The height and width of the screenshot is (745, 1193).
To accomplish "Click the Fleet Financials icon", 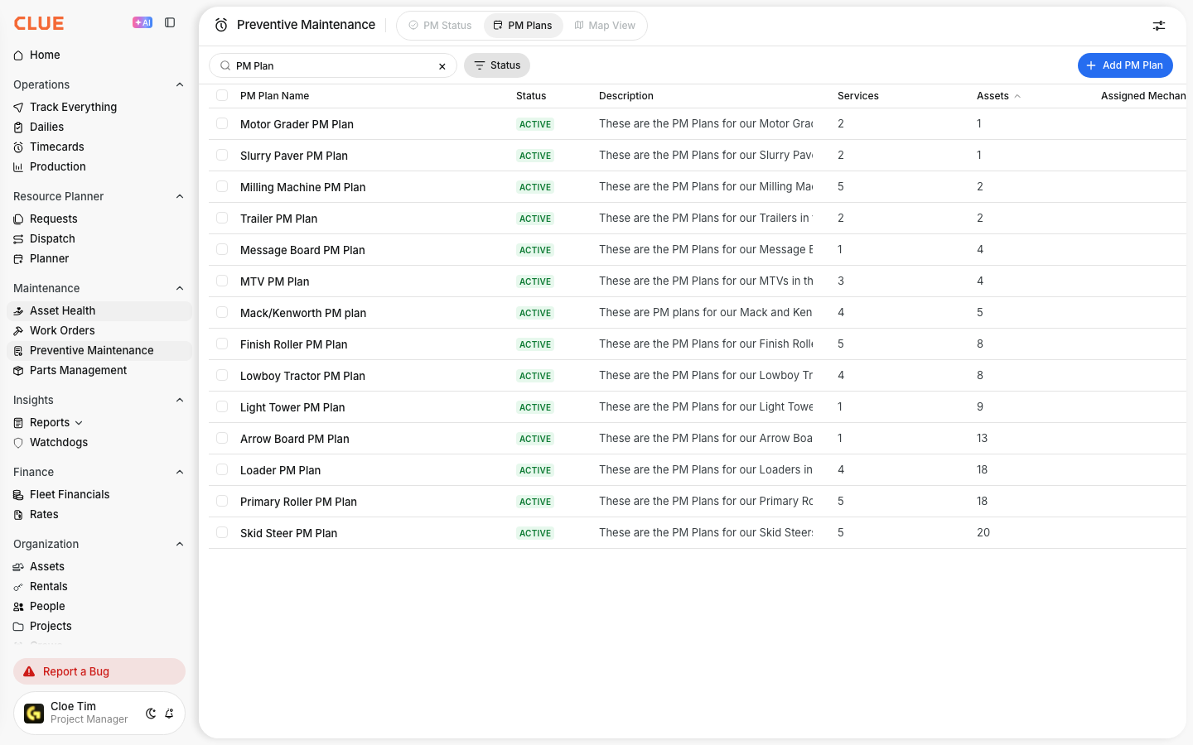I will tap(18, 495).
